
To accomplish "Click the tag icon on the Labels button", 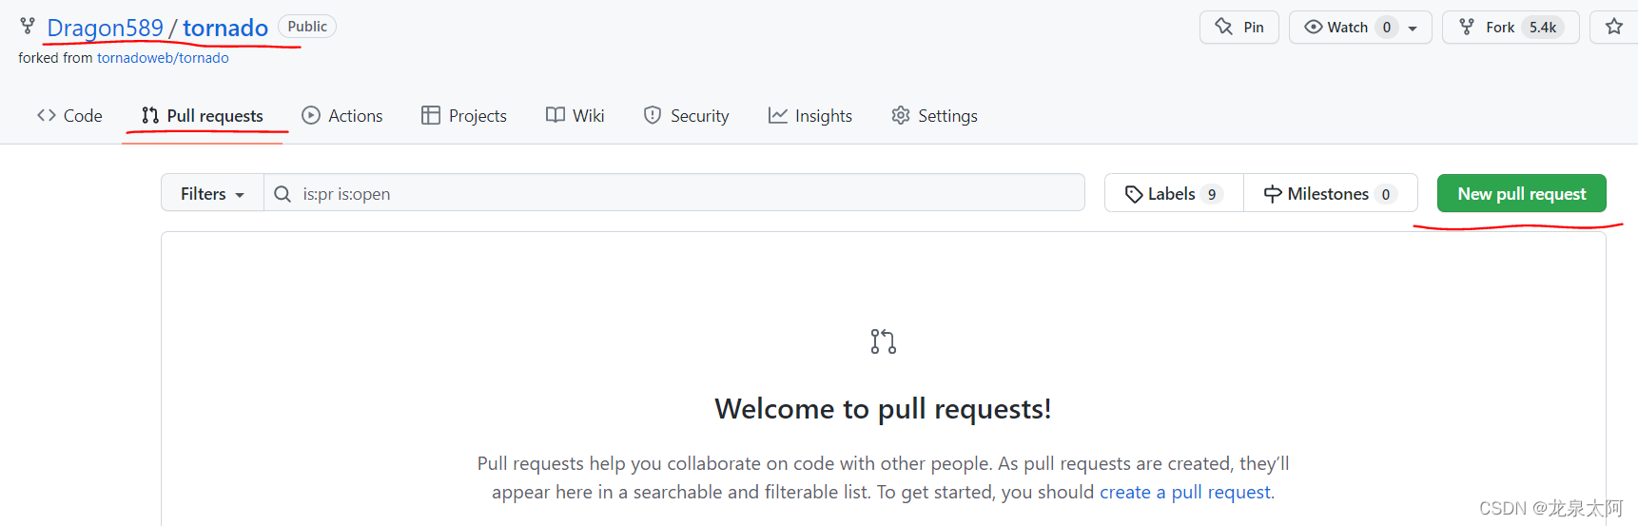I will (1134, 194).
